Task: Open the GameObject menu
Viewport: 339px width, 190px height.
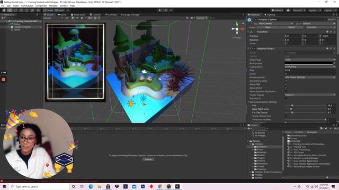Action: click(27, 6)
